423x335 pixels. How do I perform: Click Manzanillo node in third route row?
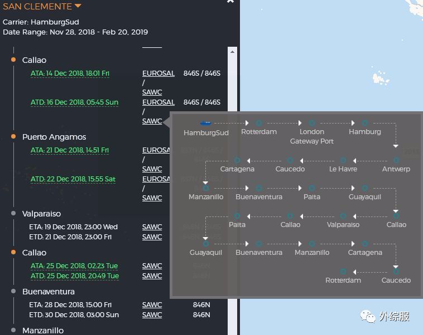tap(206, 188)
